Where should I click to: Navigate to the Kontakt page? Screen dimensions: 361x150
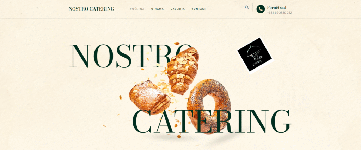199,9
